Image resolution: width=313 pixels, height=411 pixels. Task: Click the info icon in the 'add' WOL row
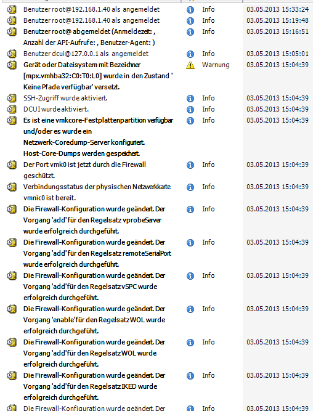190,343
